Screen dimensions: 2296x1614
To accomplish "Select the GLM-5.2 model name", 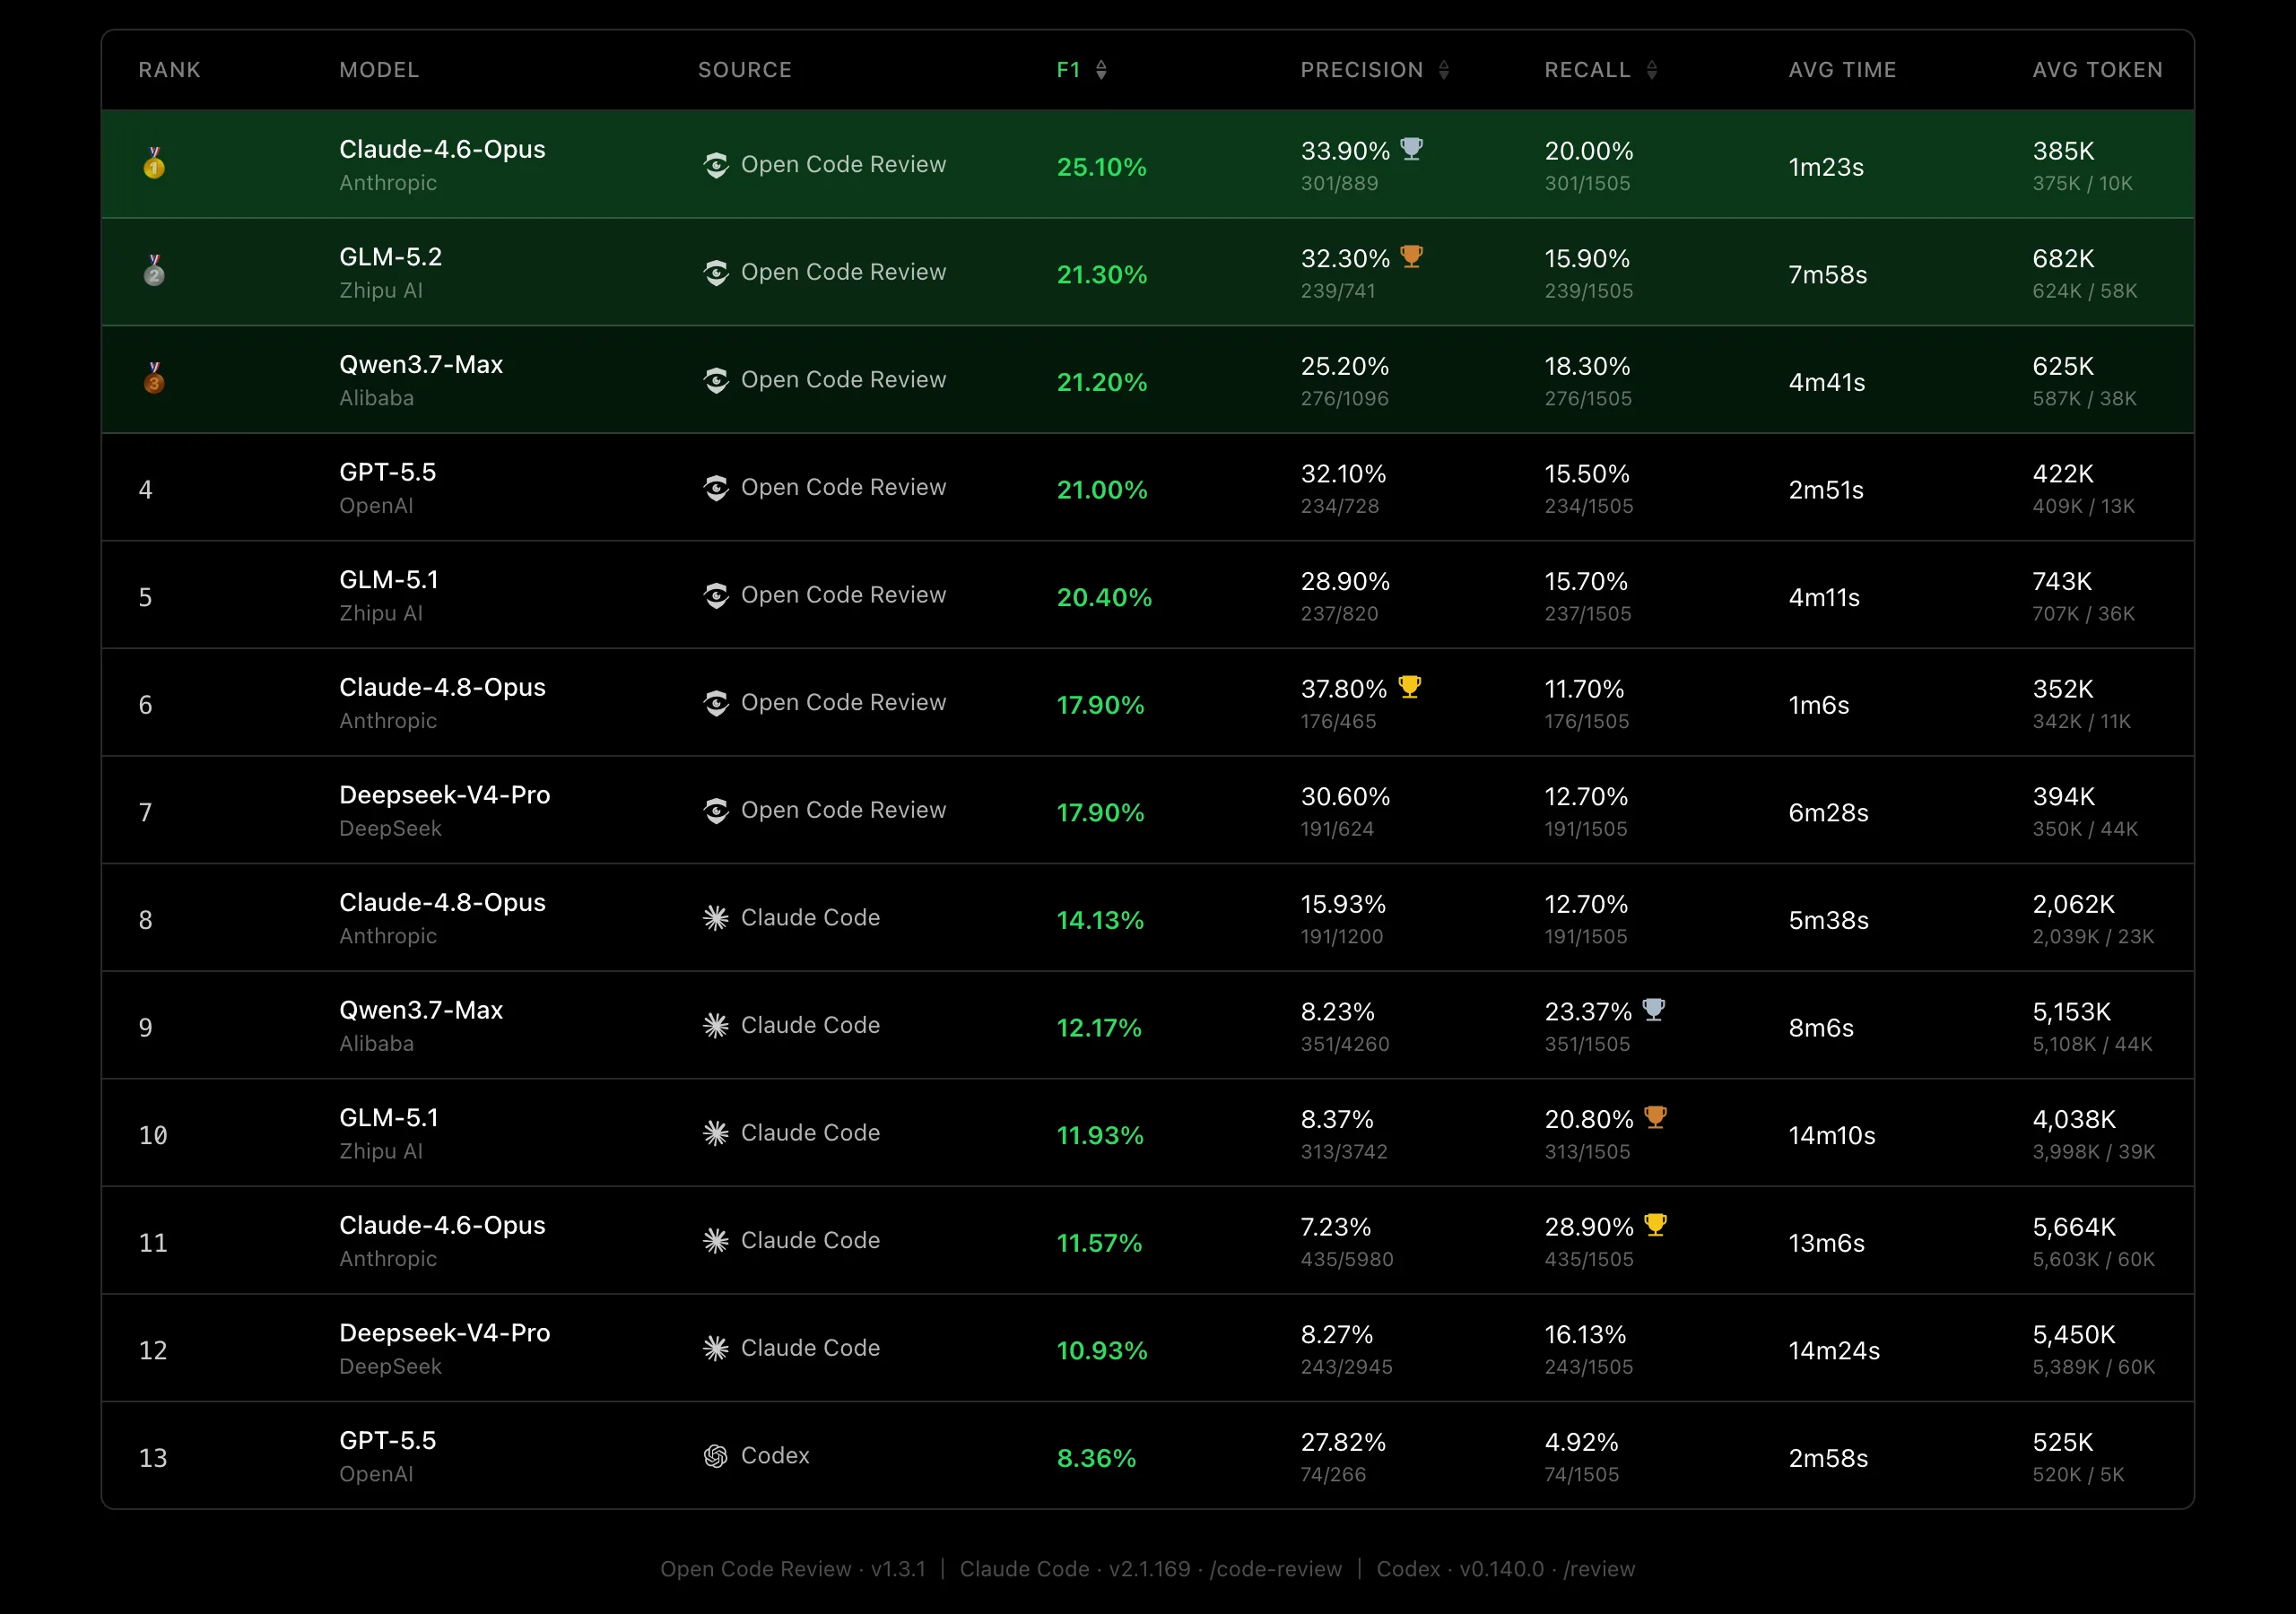I will [x=390, y=257].
